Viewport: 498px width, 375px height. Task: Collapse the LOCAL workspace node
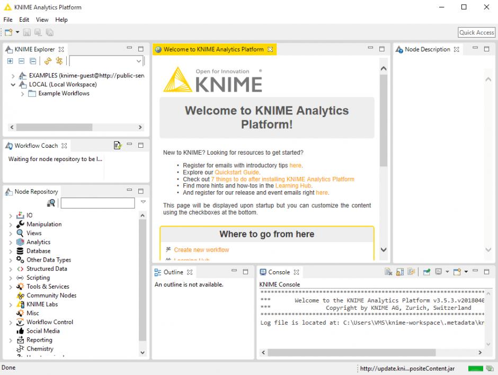13,85
